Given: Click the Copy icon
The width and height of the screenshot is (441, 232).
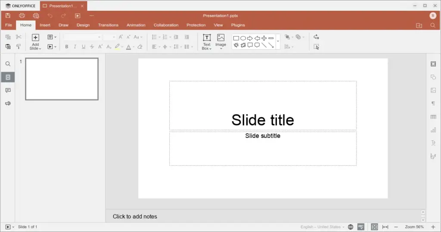Looking at the screenshot, I should pyautogui.click(x=8, y=37).
